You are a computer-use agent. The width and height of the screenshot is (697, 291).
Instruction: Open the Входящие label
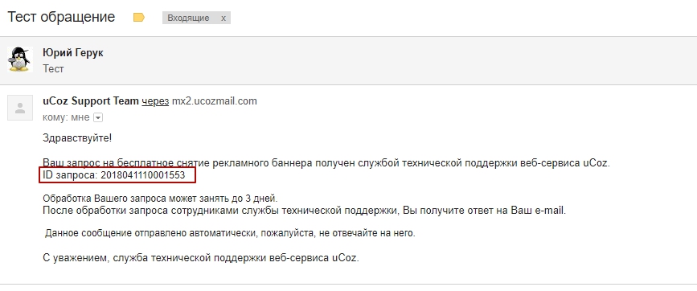point(188,18)
